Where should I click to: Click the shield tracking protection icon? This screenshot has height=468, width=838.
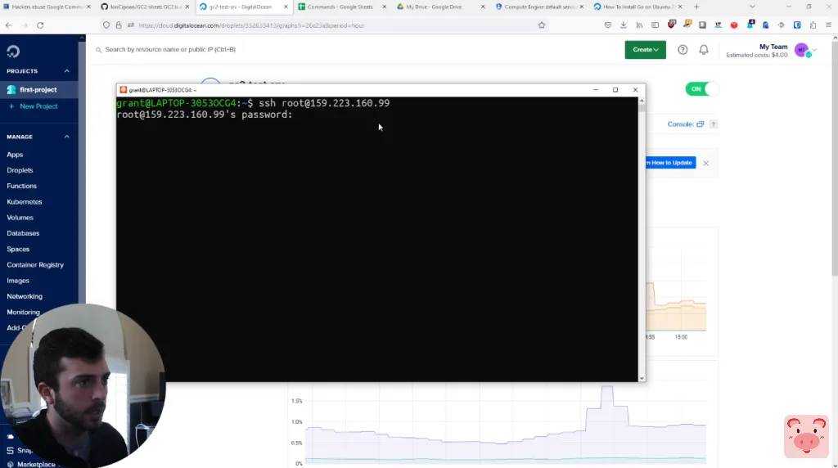point(106,25)
